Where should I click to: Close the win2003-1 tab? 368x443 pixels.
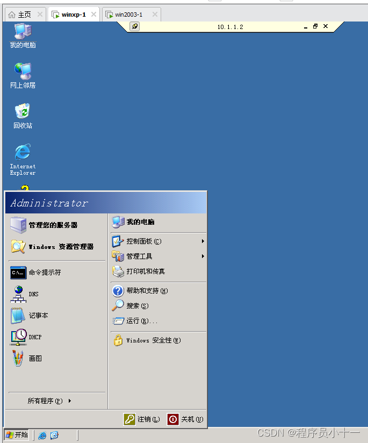[155, 14]
